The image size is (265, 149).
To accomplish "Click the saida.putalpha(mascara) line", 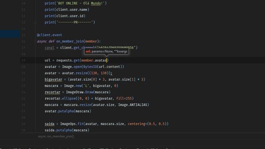I will (x=67, y=130).
